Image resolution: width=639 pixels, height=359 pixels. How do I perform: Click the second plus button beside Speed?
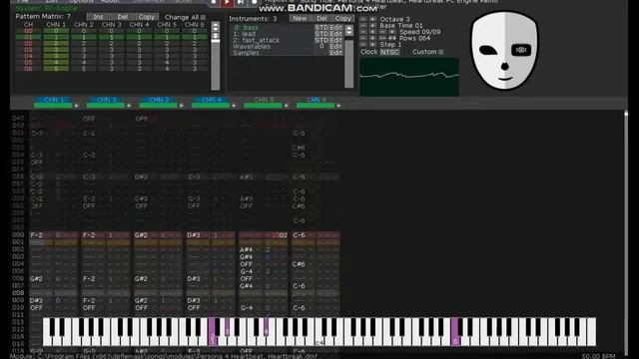point(392,32)
